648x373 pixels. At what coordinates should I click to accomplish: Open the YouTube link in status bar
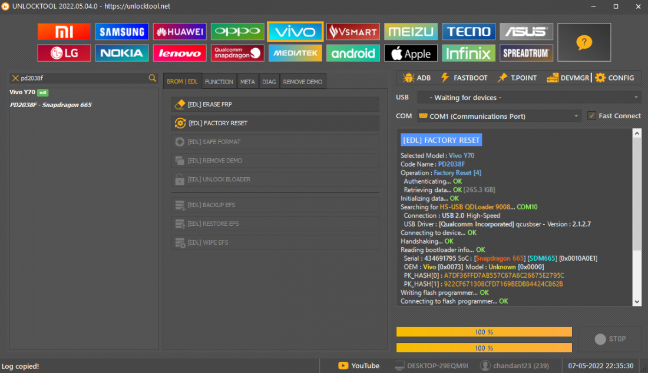pyautogui.click(x=359, y=365)
